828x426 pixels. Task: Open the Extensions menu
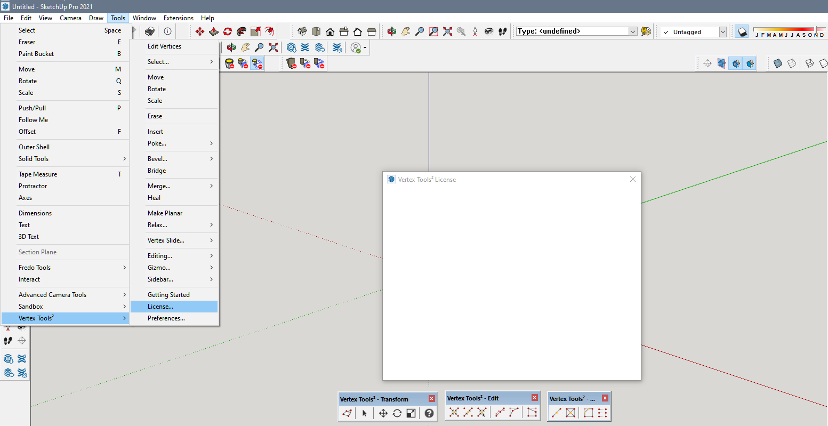179,18
